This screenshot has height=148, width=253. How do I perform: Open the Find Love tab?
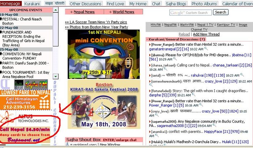pyautogui.click(x=115, y=4)
